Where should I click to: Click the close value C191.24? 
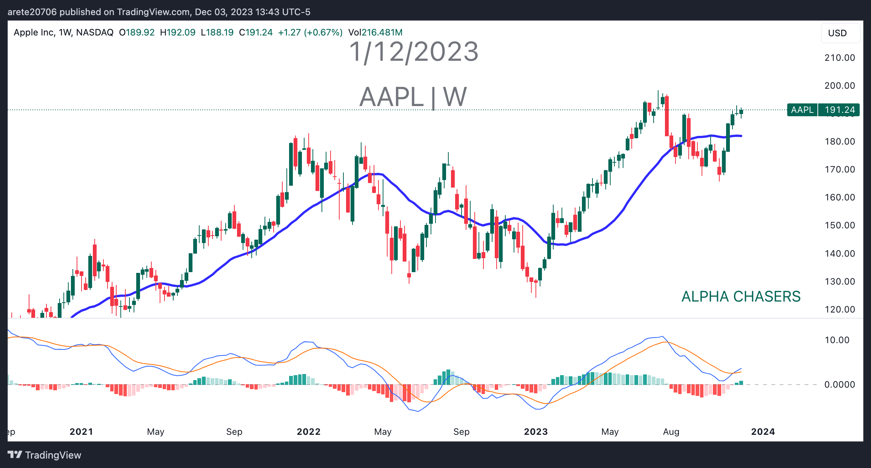point(256,32)
